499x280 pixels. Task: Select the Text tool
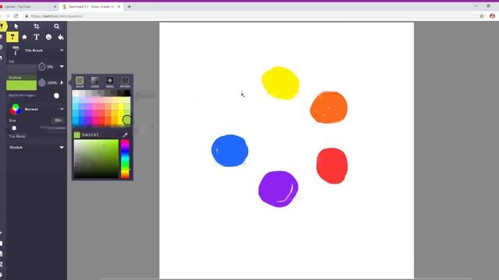37,37
